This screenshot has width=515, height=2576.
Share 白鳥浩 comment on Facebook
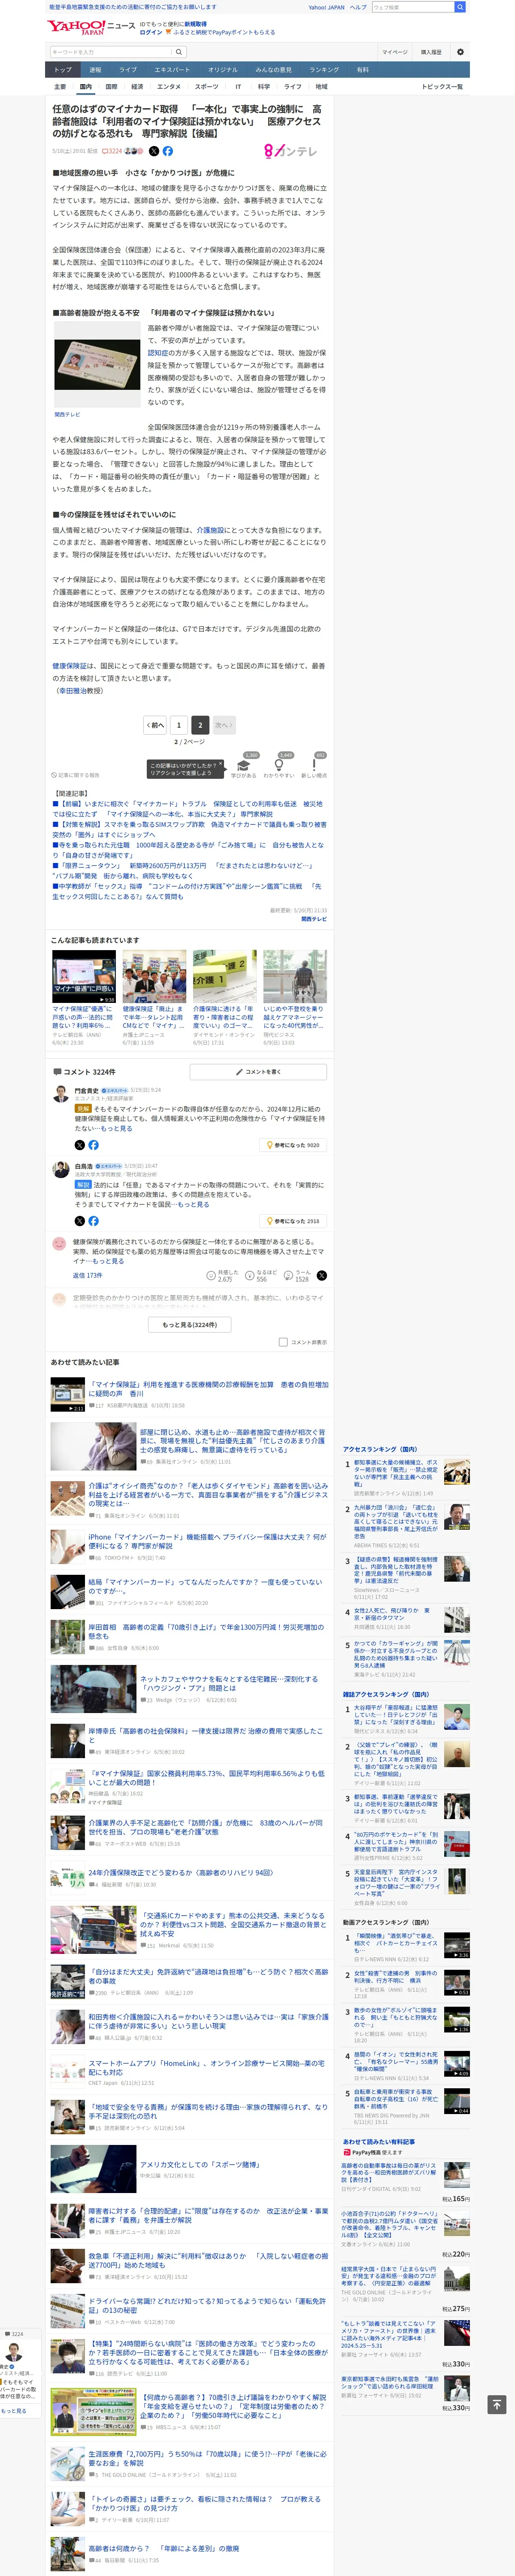tap(94, 1221)
